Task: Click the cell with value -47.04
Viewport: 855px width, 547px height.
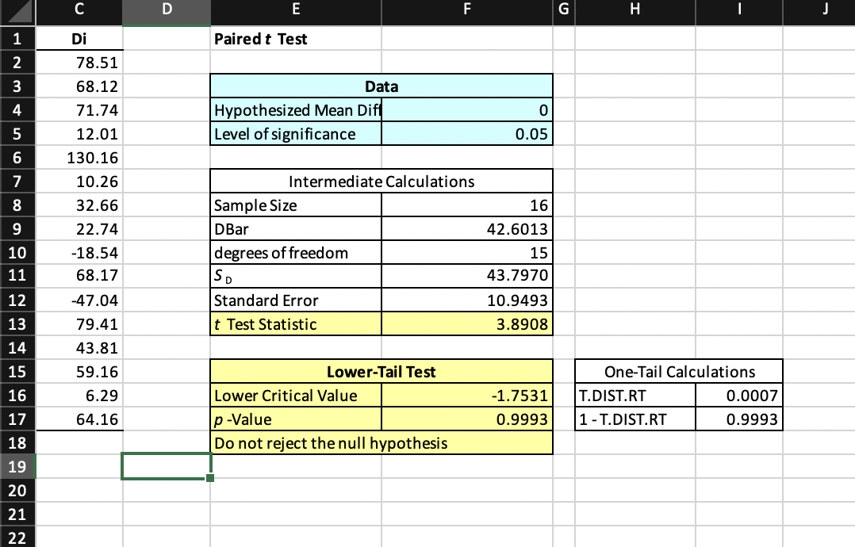Action: pyautogui.click(x=79, y=300)
